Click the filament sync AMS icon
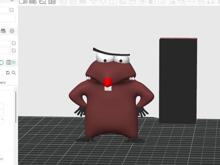 [3, 31]
